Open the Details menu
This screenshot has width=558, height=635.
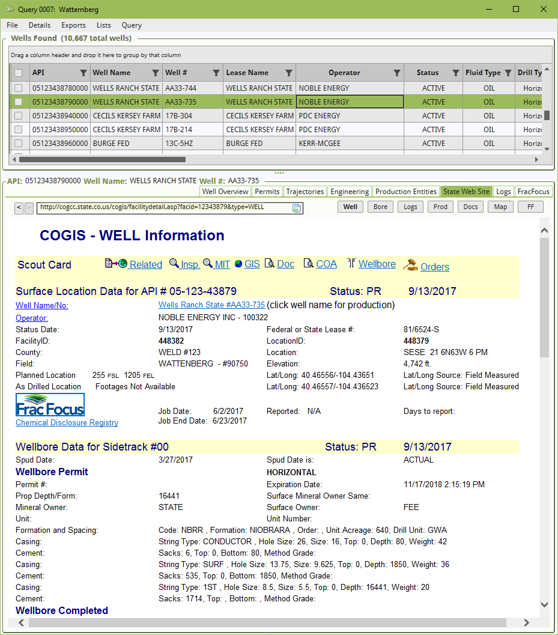tap(40, 25)
